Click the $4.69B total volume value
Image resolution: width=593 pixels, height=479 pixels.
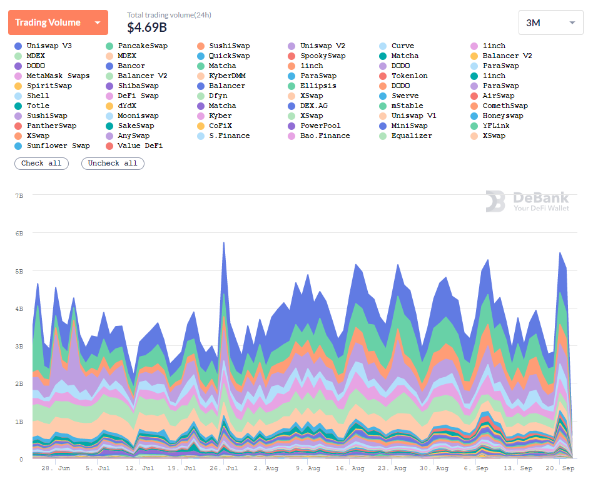coord(147,27)
